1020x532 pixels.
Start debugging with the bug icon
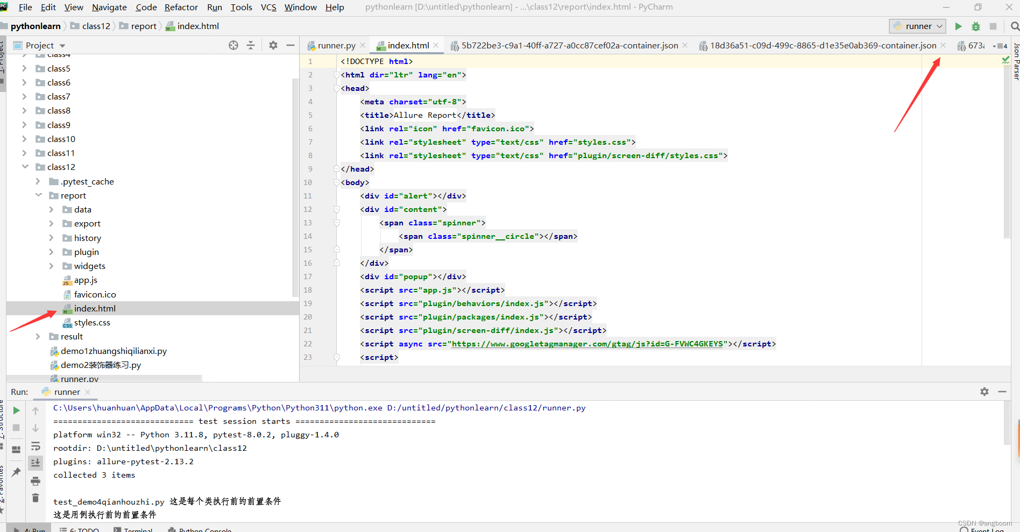tap(976, 26)
